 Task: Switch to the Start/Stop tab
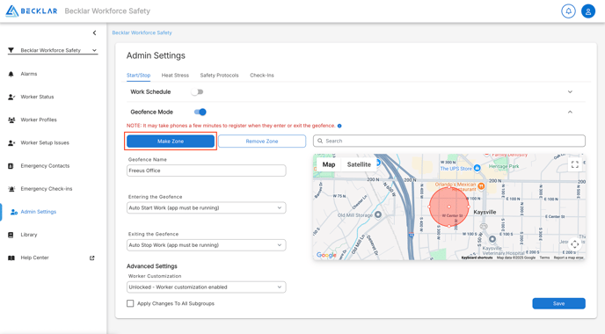pos(139,76)
